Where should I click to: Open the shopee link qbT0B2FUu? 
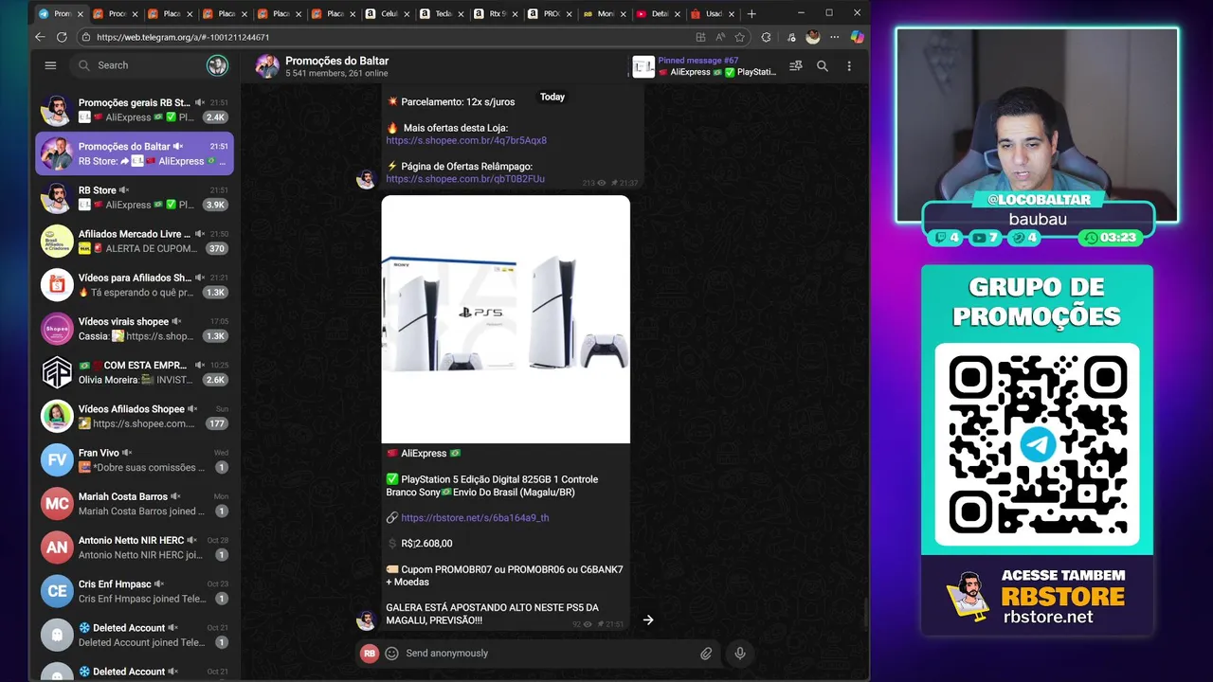pos(465,179)
